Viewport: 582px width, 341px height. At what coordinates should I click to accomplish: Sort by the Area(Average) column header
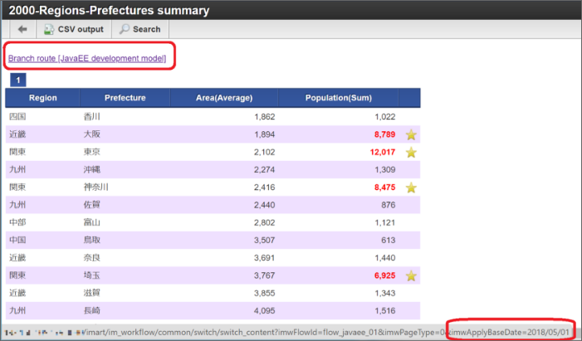click(224, 98)
